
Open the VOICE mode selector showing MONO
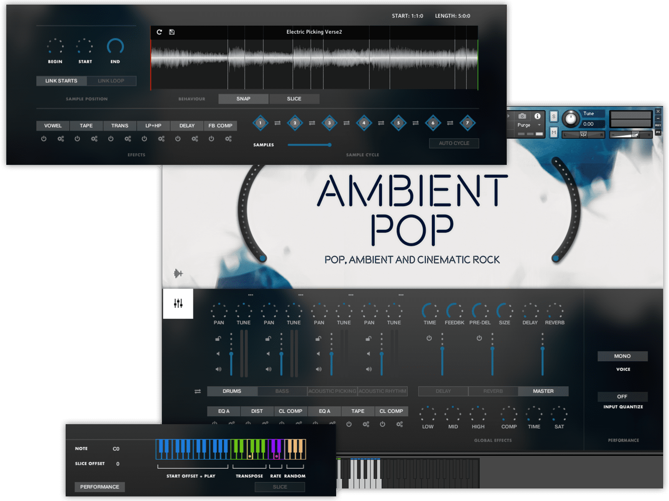point(622,356)
